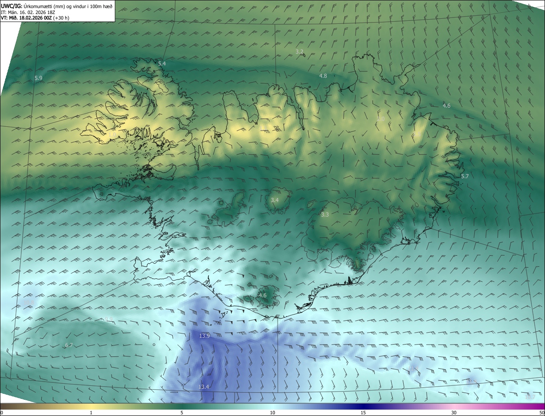Image resolution: width=545 pixels, height=416 pixels.
Task: Select the 5.7 value label
Action: click(x=465, y=177)
